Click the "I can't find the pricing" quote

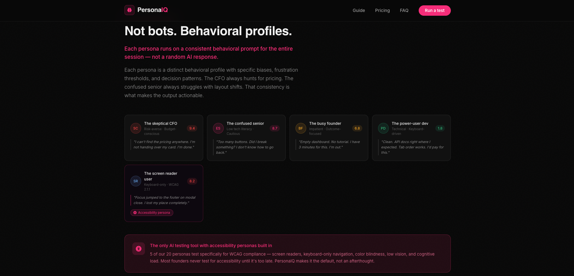164,145
